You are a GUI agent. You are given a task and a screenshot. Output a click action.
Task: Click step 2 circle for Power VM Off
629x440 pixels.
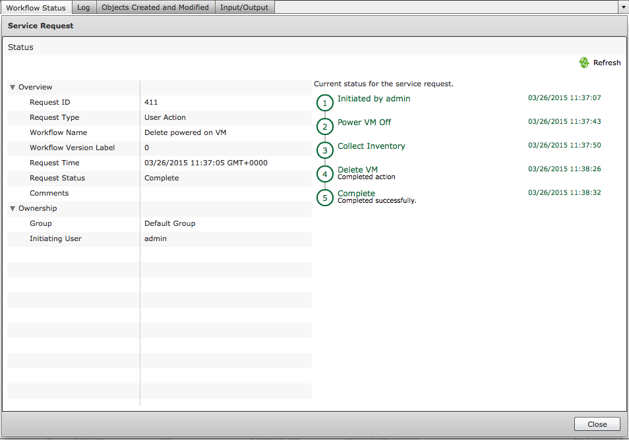click(324, 126)
